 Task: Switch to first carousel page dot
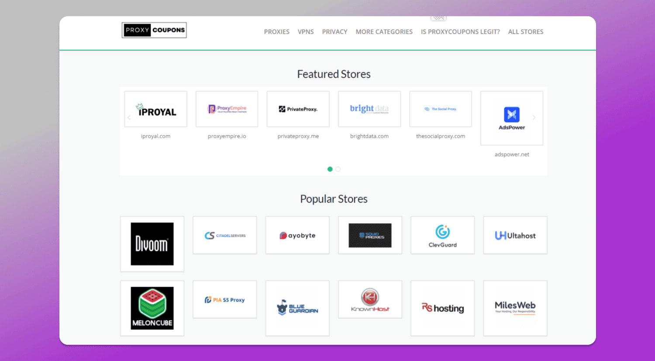pyautogui.click(x=330, y=169)
